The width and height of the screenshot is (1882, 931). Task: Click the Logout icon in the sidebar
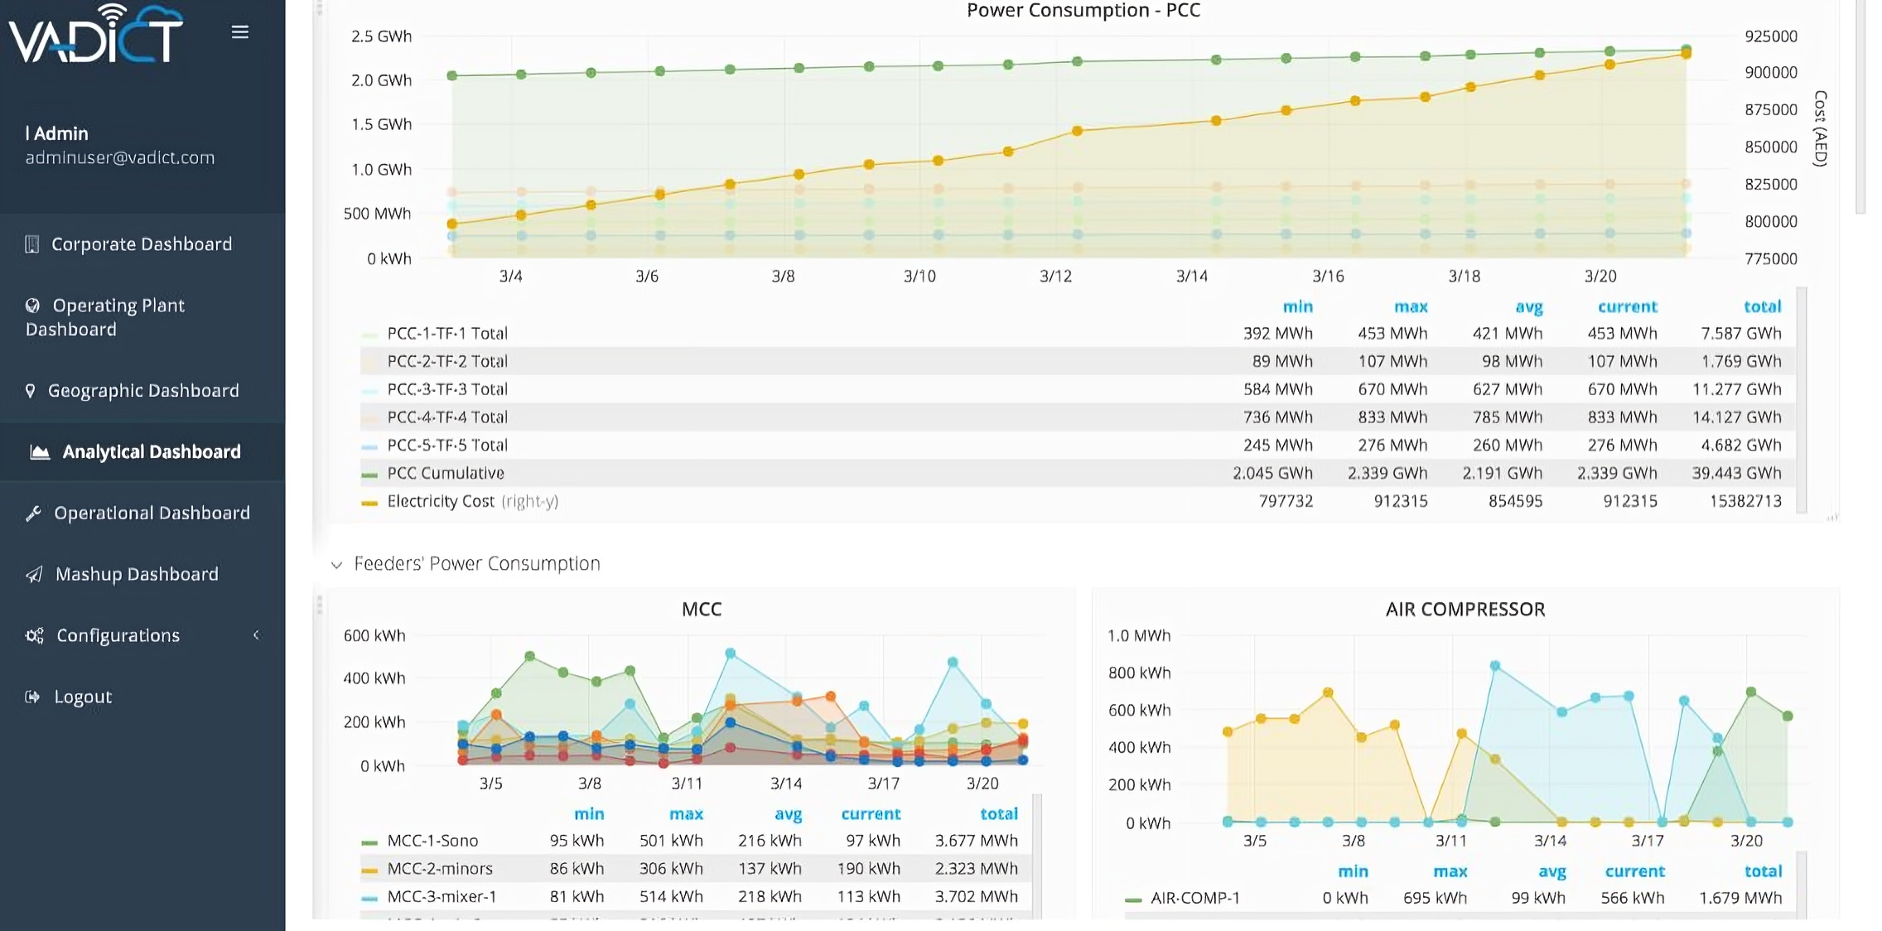coord(31,697)
